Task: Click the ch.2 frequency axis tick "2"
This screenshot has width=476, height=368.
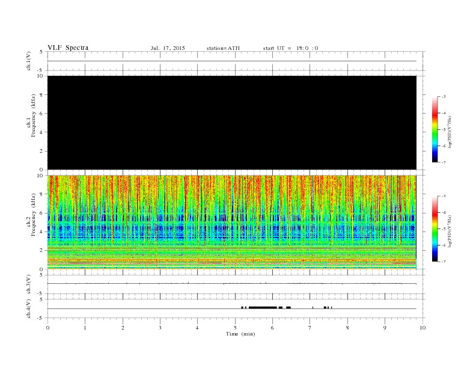Action: [41, 251]
